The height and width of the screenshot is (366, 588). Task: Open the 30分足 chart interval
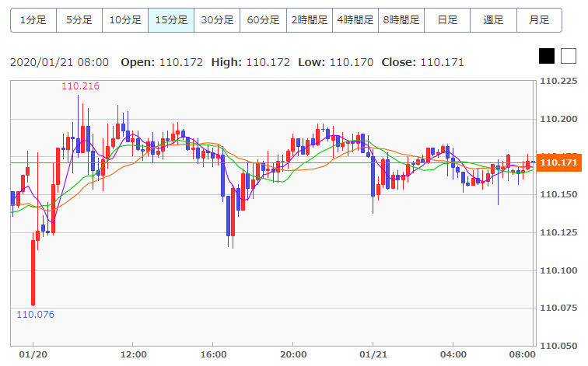pos(217,20)
